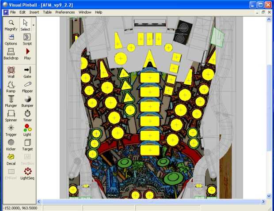Click the horizontal scrollbar right arrow
Image resolution: width=274 pixels, height=211 pixels.
[263, 202]
